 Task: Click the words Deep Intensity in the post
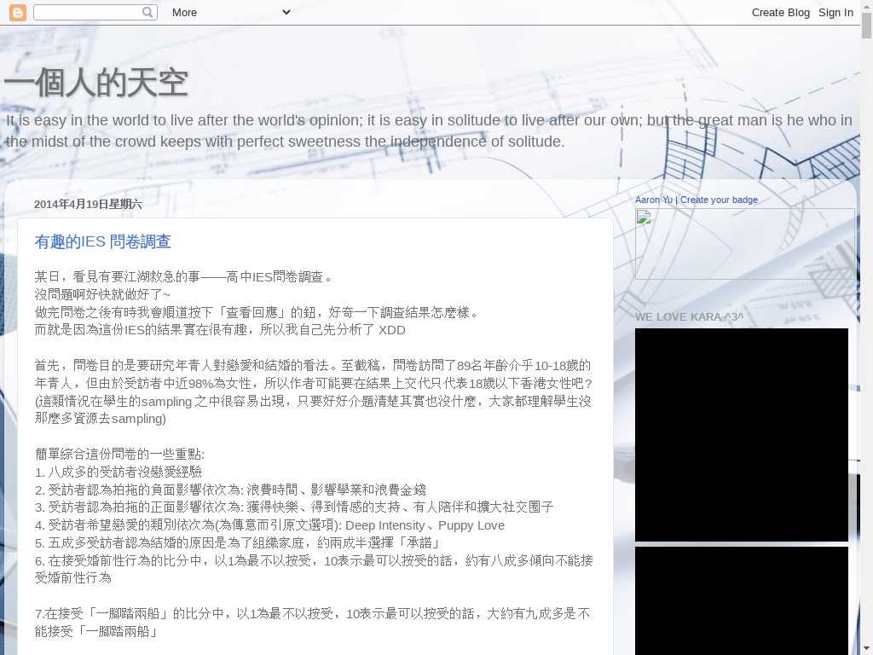384,525
